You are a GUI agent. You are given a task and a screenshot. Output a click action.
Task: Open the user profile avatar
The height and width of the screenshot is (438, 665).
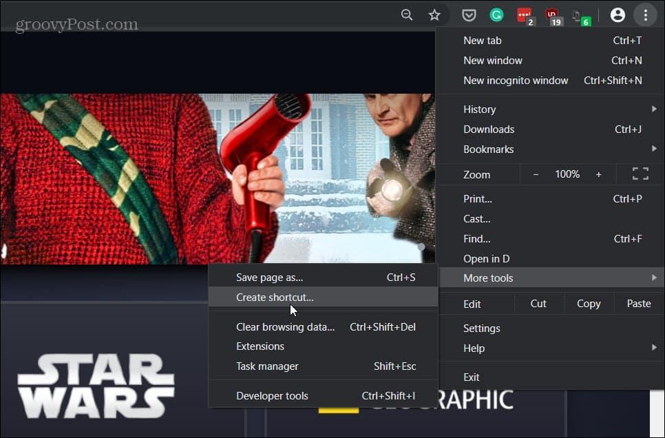click(617, 15)
